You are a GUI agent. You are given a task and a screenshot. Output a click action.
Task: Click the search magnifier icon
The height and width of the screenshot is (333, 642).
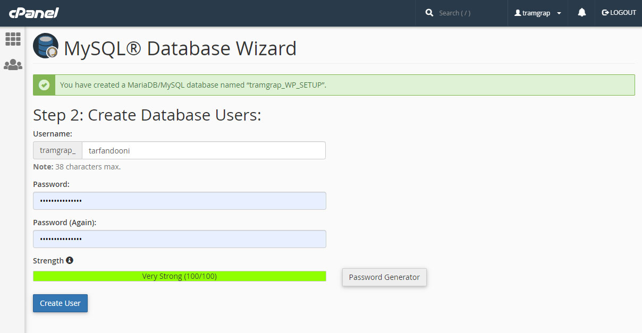[429, 13]
